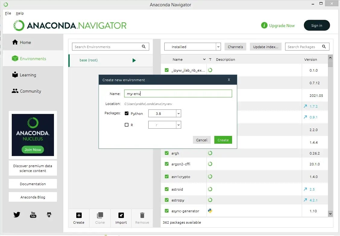Click the conda type icon for astroid
Viewport: 340px width, 236px height.
[210, 189]
